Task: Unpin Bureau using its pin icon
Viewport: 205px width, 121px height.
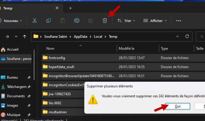Action: pos(29,78)
